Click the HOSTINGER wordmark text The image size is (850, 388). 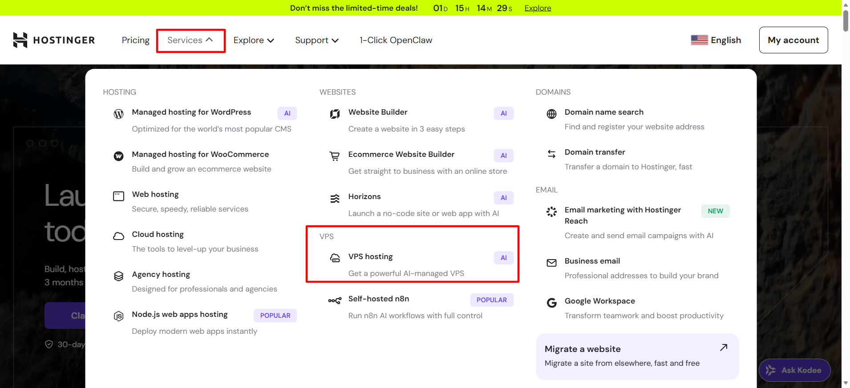pyautogui.click(x=64, y=40)
